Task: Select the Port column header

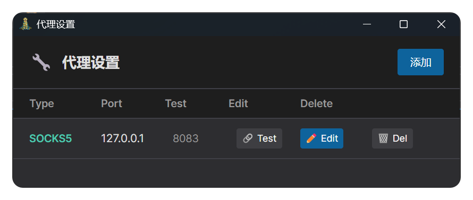Action: coord(112,103)
